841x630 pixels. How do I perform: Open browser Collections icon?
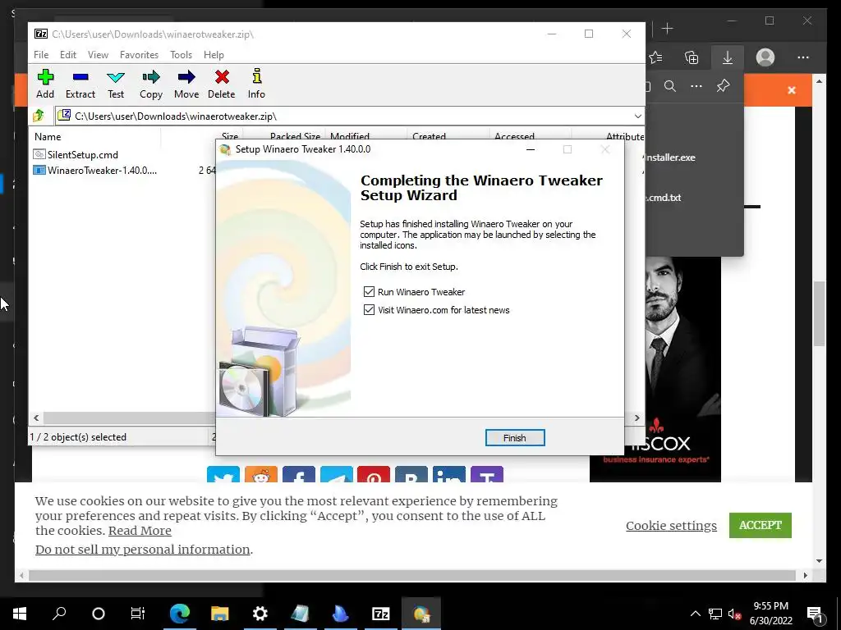point(692,57)
